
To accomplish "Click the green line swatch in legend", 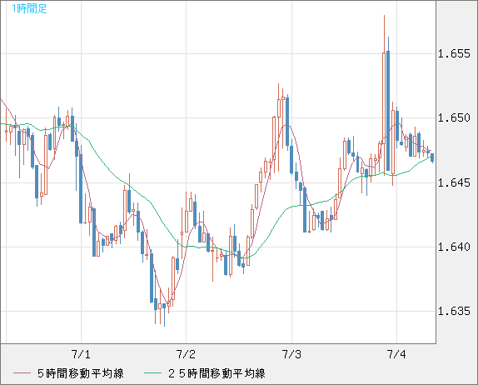I will point(152,373).
